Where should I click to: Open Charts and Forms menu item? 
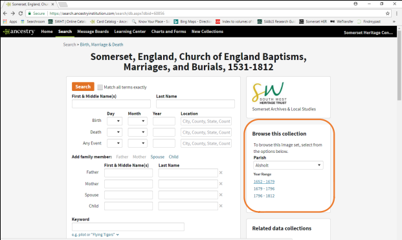(168, 32)
